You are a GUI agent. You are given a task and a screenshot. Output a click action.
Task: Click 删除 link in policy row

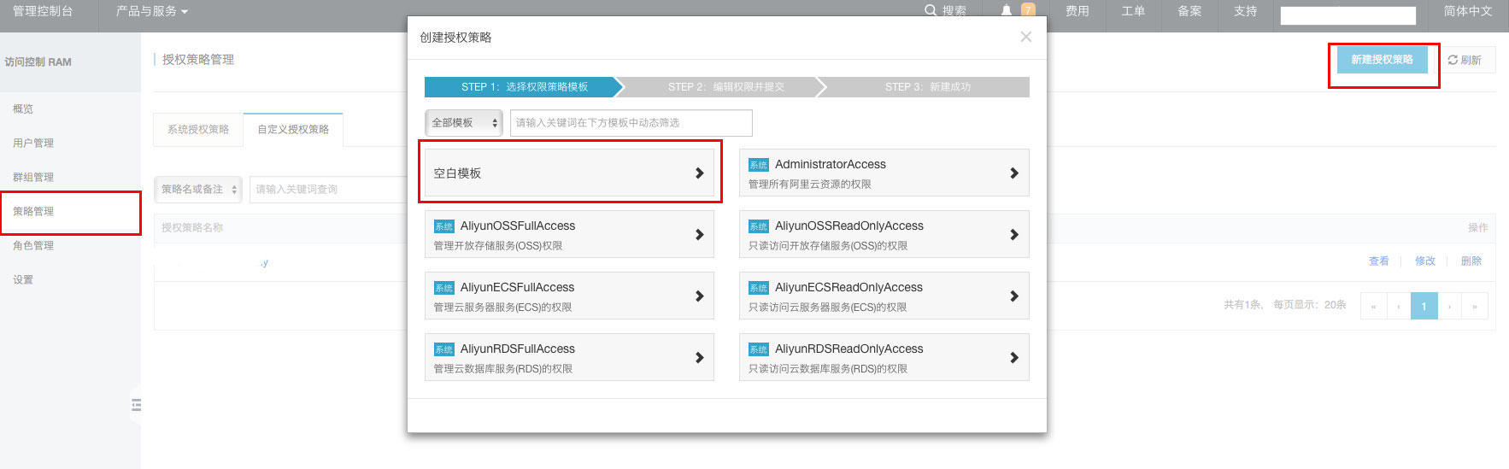pyautogui.click(x=1471, y=261)
